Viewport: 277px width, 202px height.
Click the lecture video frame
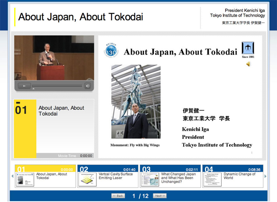pos(54,58)
